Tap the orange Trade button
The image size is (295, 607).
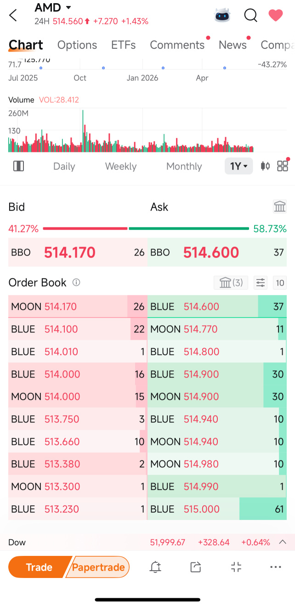(39, 567)
